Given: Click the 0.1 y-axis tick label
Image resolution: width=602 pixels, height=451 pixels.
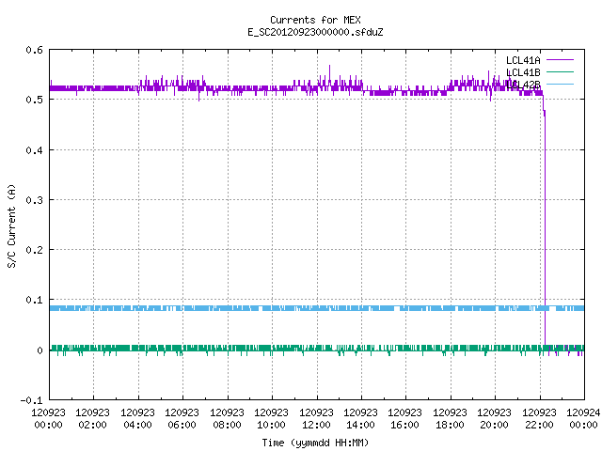Looking at the screenshot, I should [x=34, y=300].
